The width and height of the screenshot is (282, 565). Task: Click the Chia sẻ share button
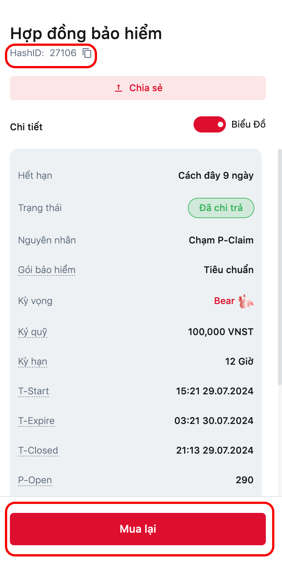tap(138, 88)
